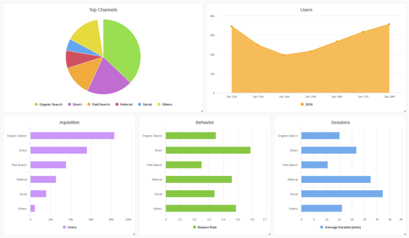Viewport: 409px width, 238px height.
Task: Click the resize handle of Sessions panel
Action: tap(405, 233)
